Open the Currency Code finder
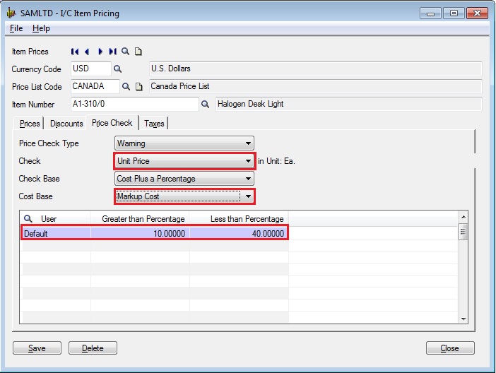This screenshot has width=496, height=373. tap(118, 69)
